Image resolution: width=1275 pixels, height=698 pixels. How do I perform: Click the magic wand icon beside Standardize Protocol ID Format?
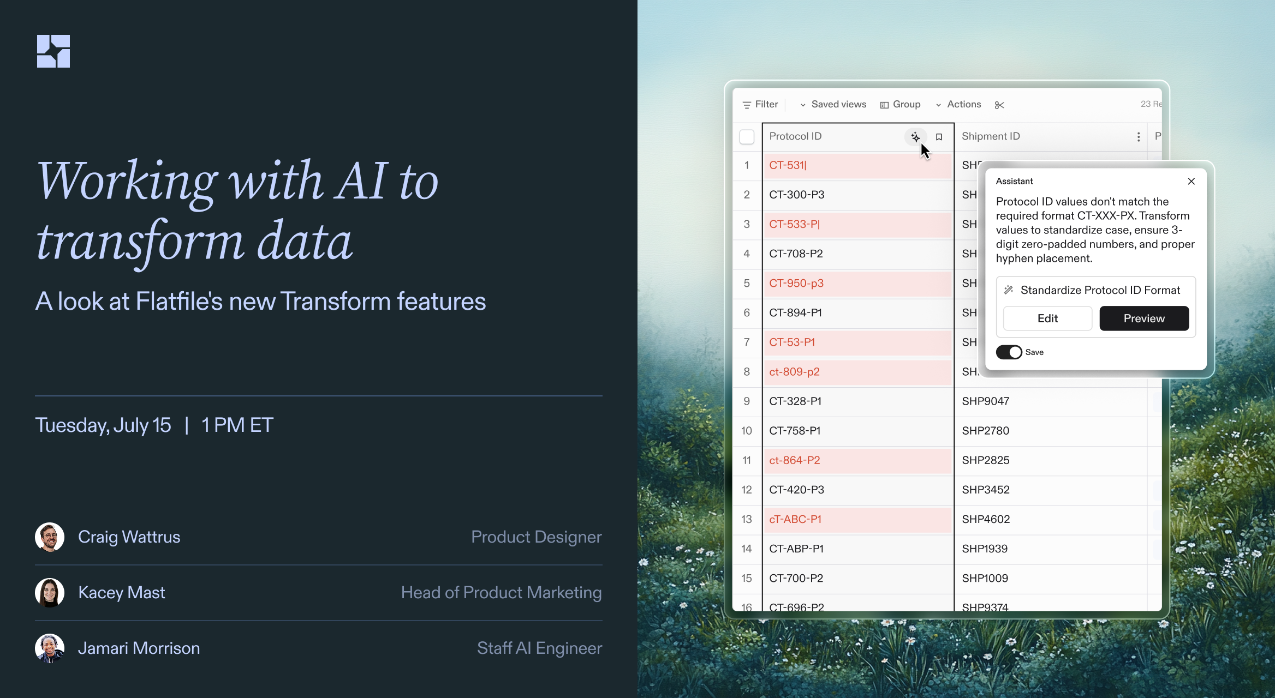1009,290
